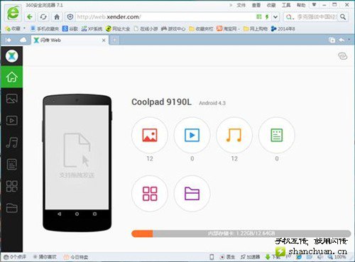The image size is (355, 262).
Task: Open the orange music circle showing 12
Action: click(x=234, y=135)
